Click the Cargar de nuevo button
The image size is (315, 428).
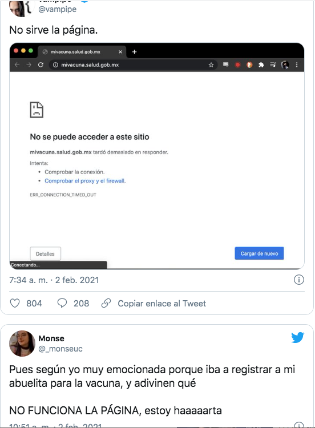[259, 253]
